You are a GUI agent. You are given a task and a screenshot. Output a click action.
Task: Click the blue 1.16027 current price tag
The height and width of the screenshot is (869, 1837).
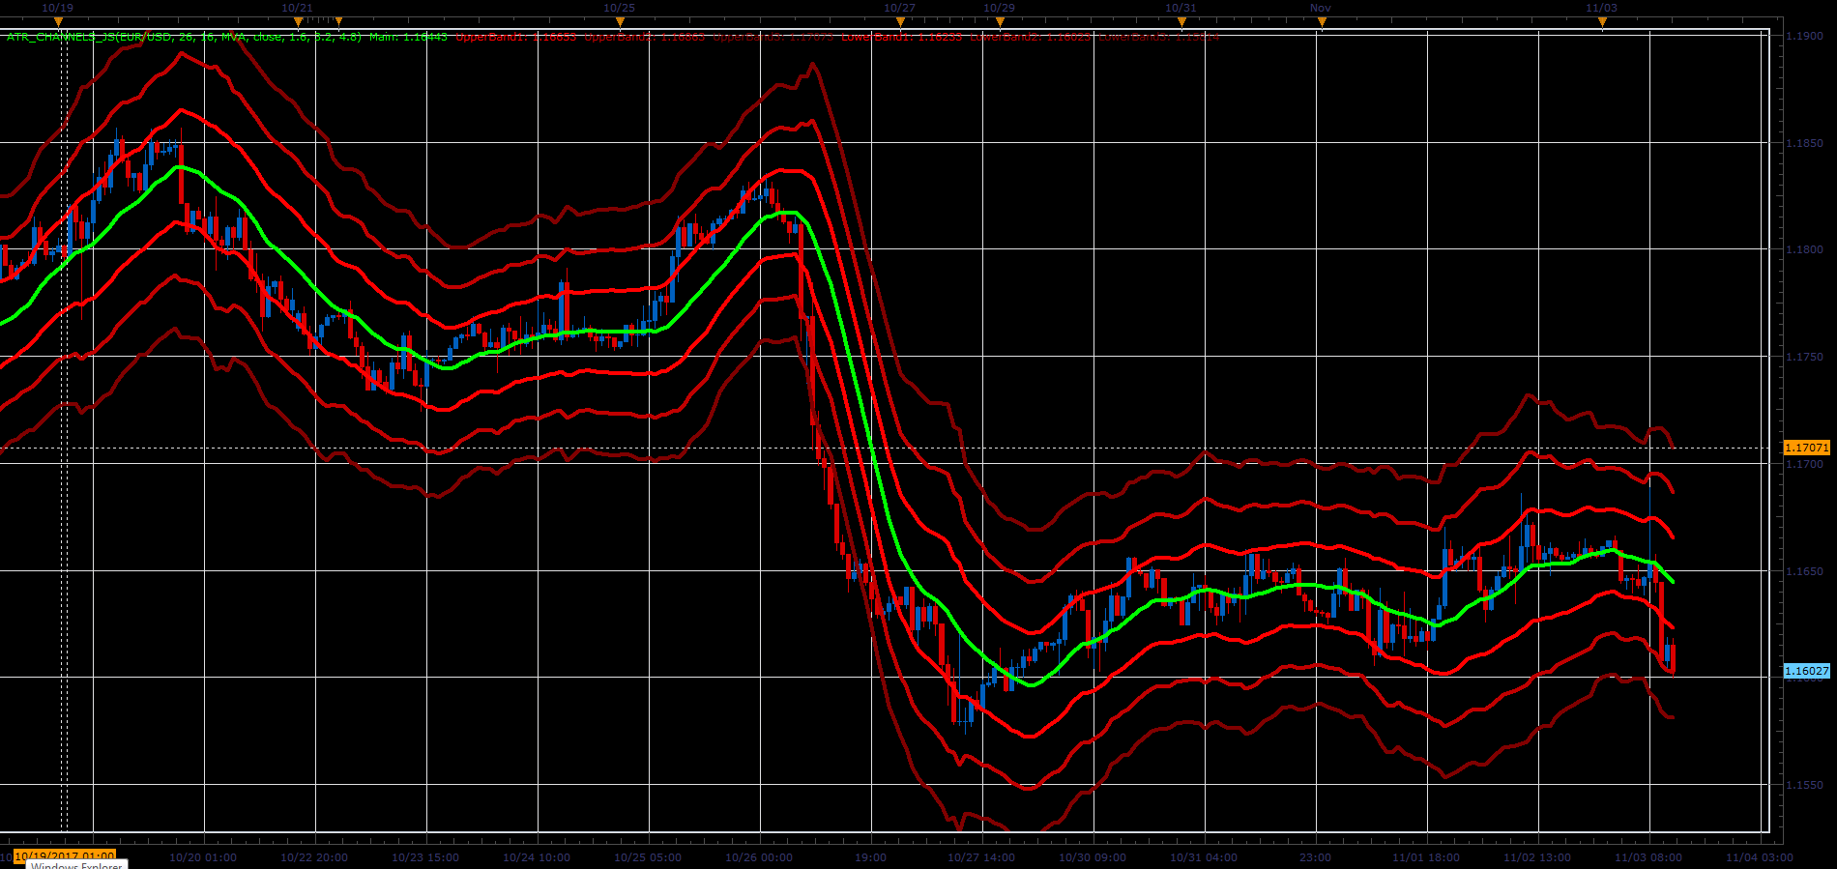(1806, 671)
